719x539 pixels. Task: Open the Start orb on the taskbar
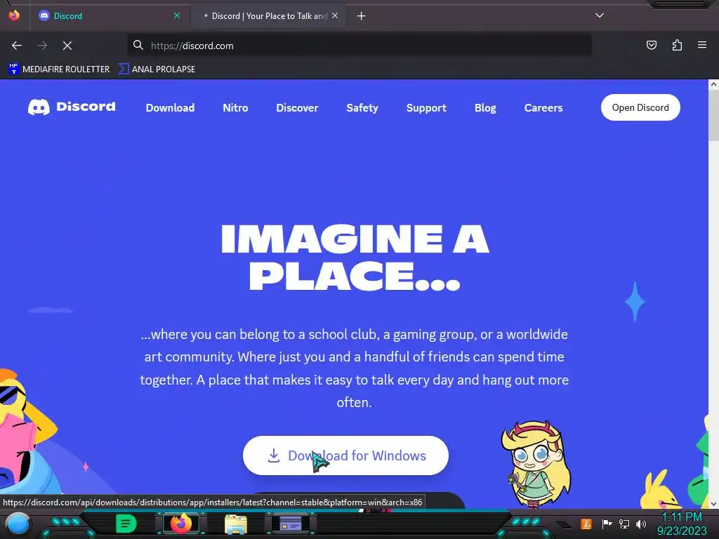(x=18, y=524)
